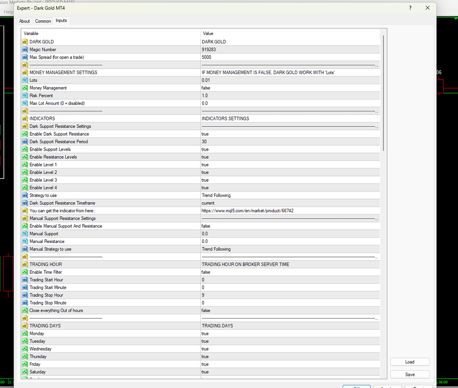This screenshot has width=458, height=388.
Task: Click the icon beside Manual Resistance
Action: point(25,242)
